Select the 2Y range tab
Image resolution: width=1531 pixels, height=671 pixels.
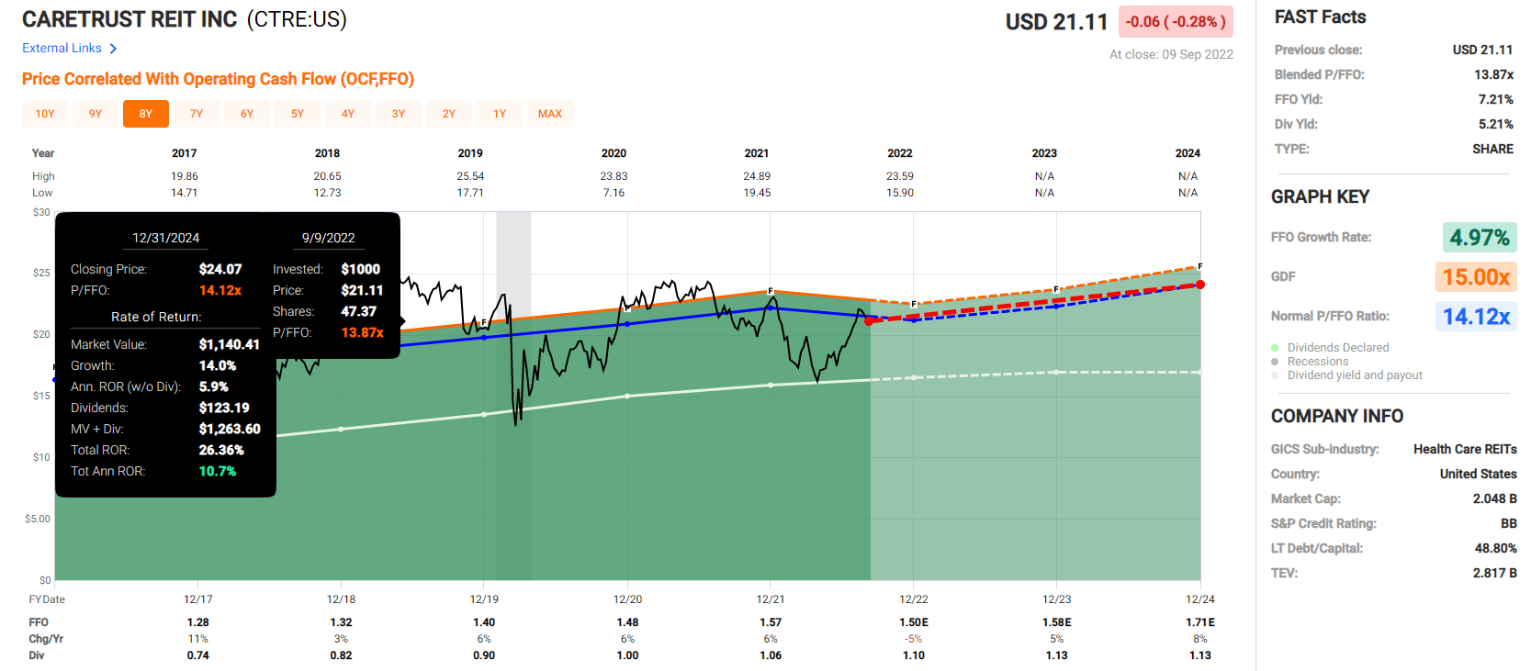pos(449,114)
